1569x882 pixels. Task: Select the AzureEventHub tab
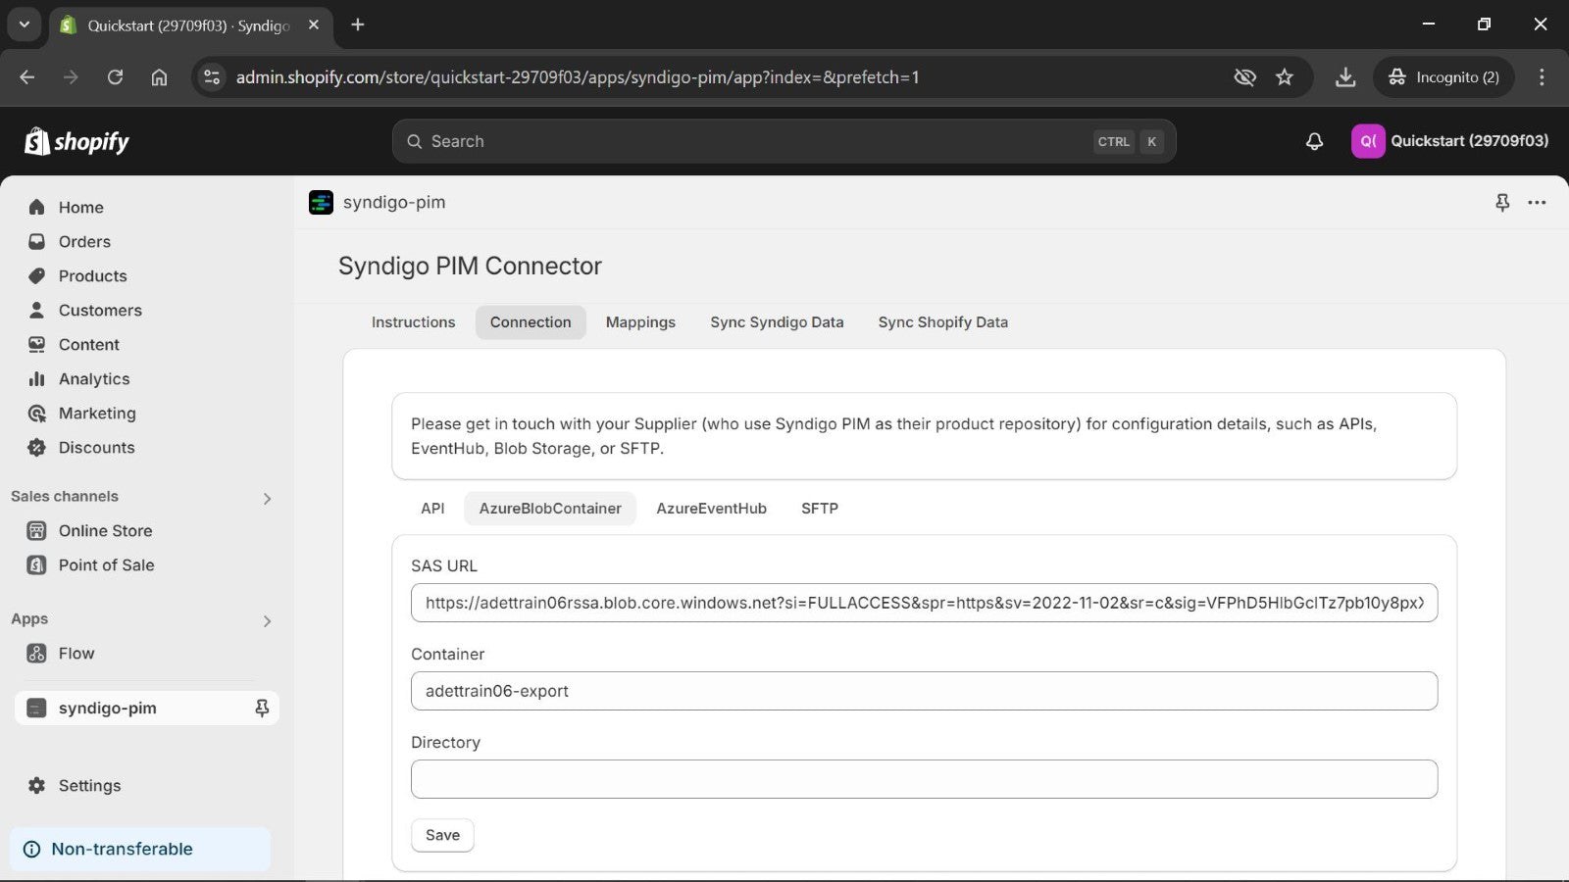711,509
